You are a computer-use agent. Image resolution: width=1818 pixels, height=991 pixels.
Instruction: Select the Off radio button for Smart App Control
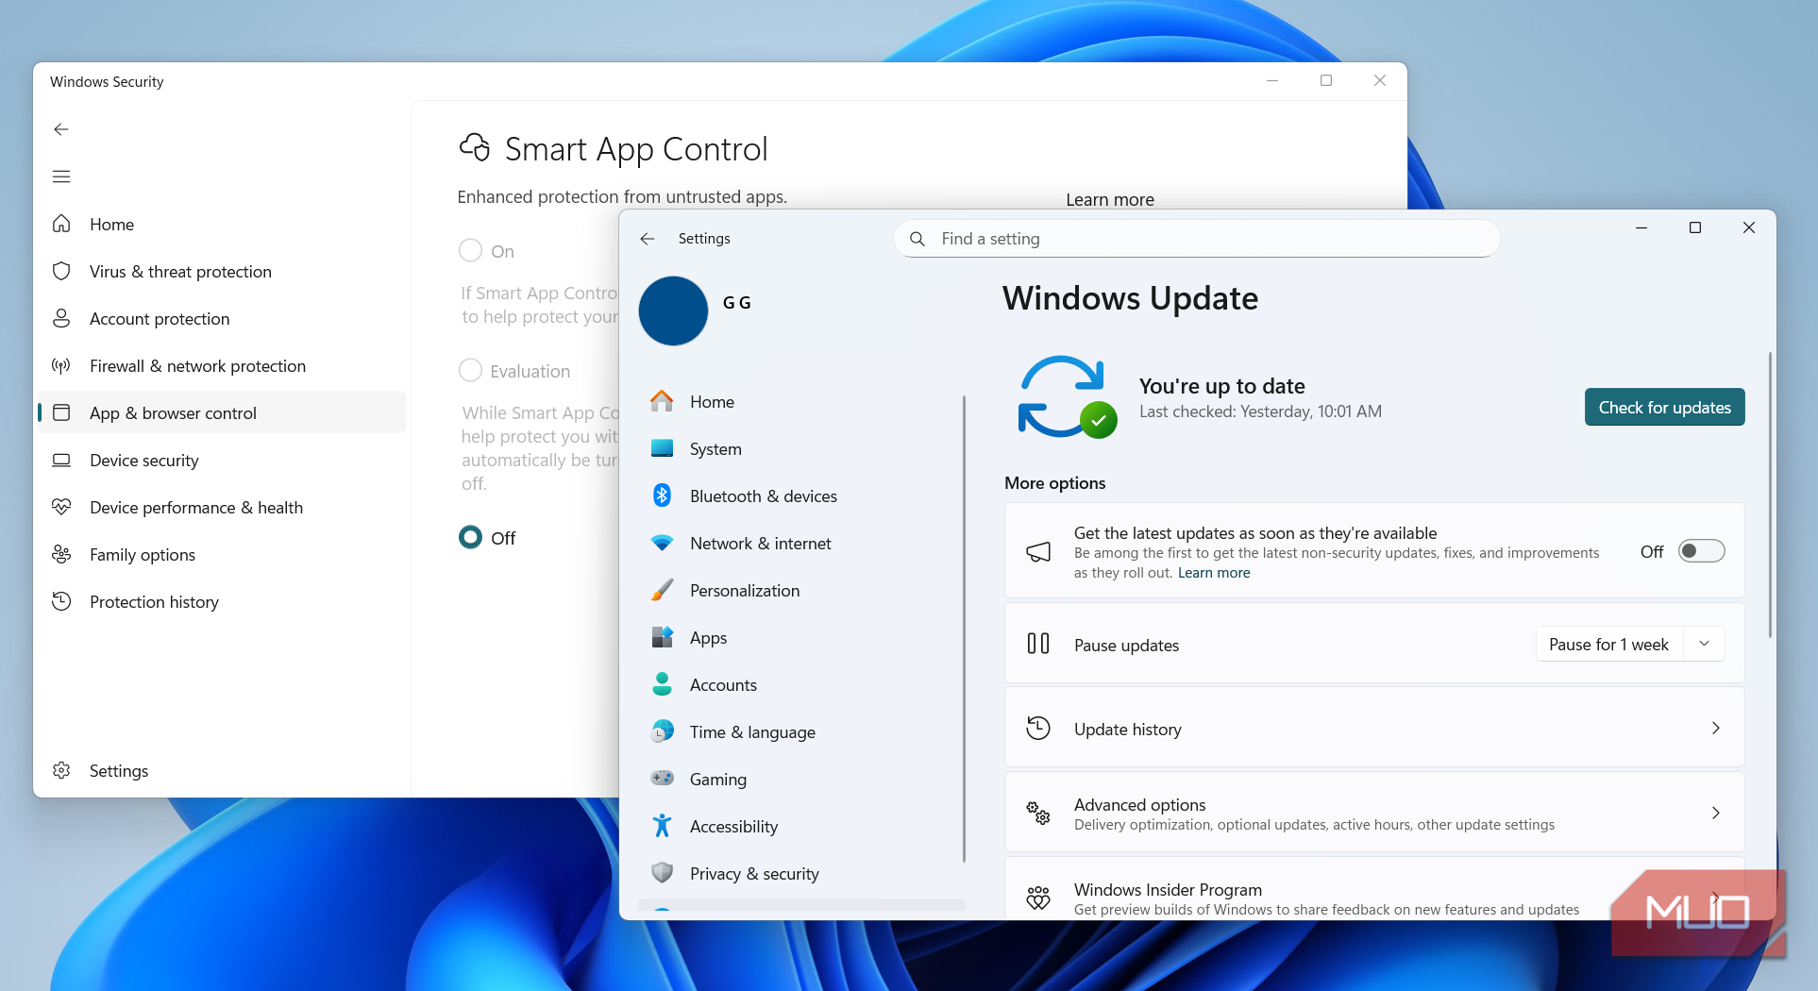click(470, 538)
